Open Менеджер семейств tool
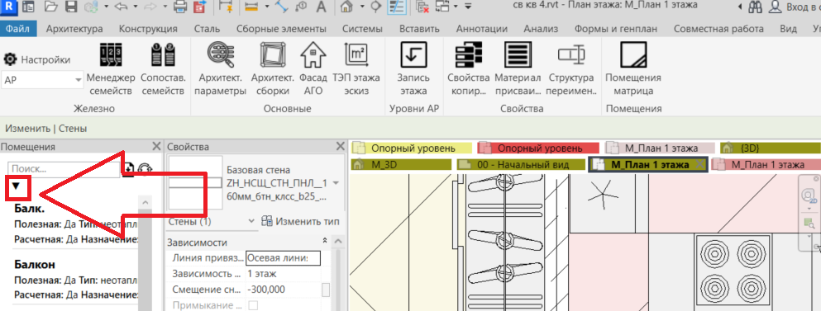 [x=111, y=69]
